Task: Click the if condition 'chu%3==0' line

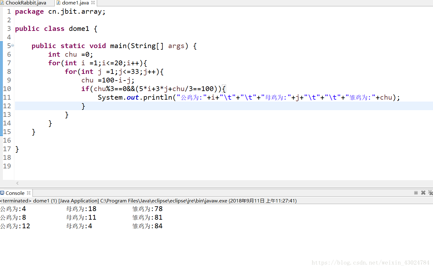Action: pos(153,89)
